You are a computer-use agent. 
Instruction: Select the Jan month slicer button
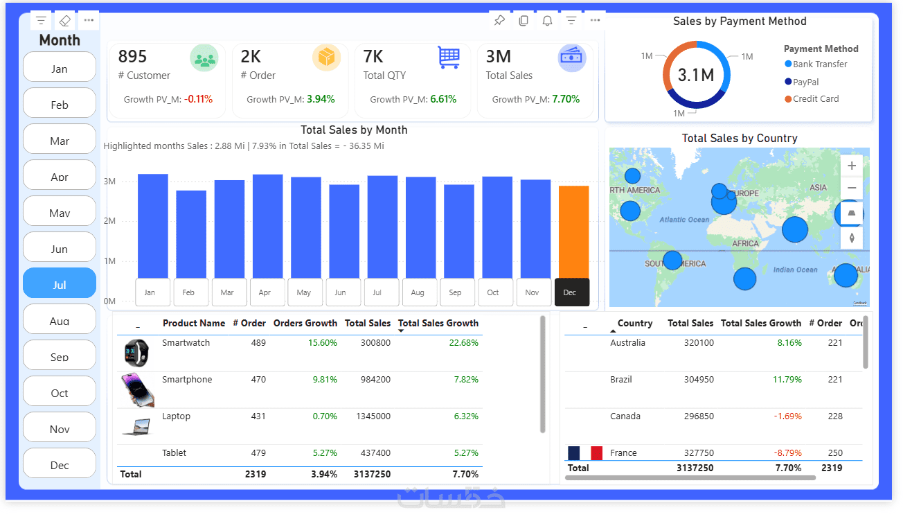pos(60,69)
